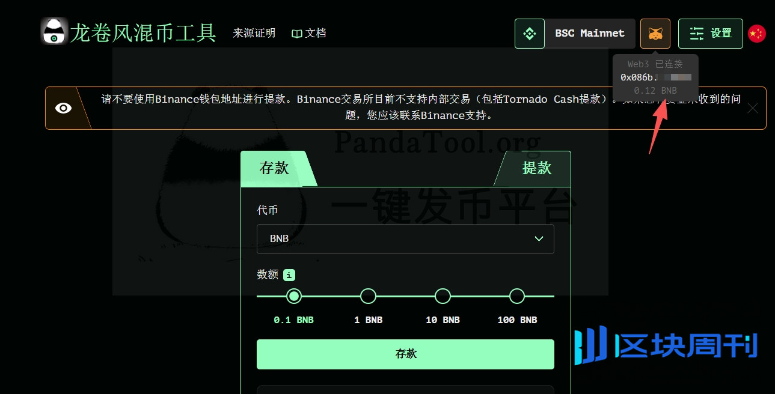Open the BNB token dropdown
Screen dimensions: 775x394
tap(405, 238)
